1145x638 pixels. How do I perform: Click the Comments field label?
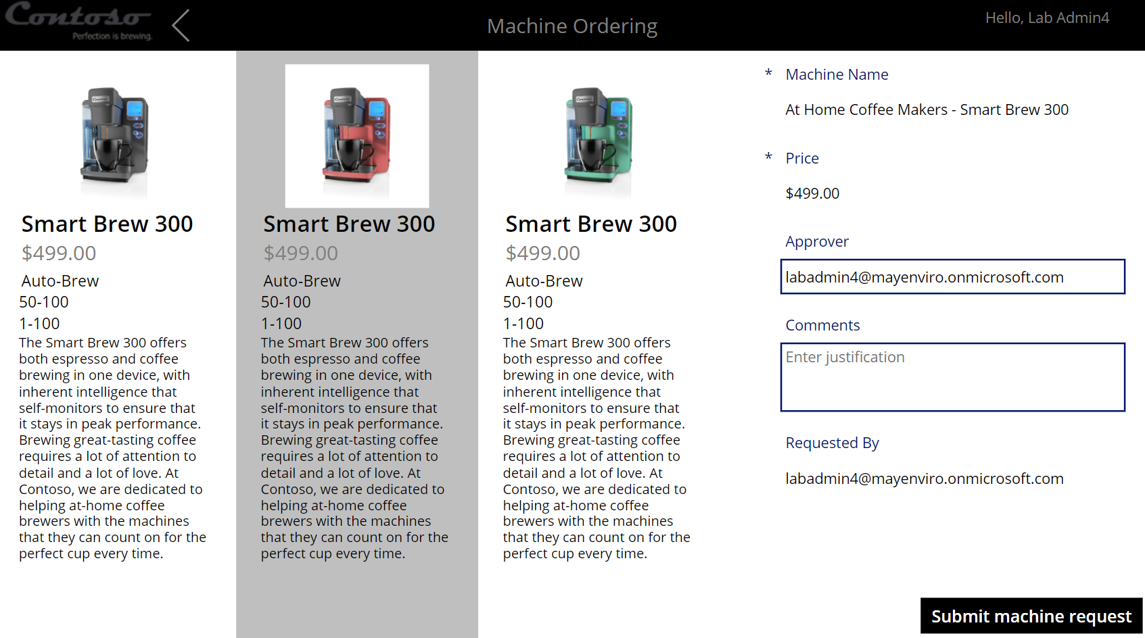click(x=822, y=325)
